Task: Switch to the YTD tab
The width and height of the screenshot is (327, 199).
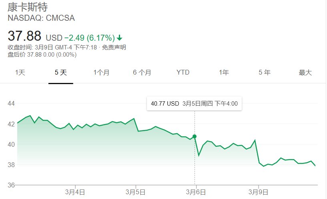Action: (183, 73)
